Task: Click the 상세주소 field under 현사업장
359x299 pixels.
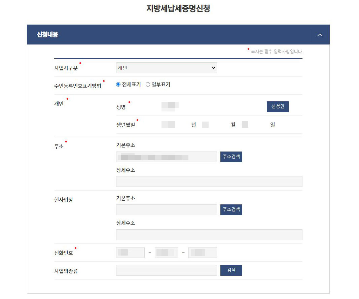Action: 209,234
